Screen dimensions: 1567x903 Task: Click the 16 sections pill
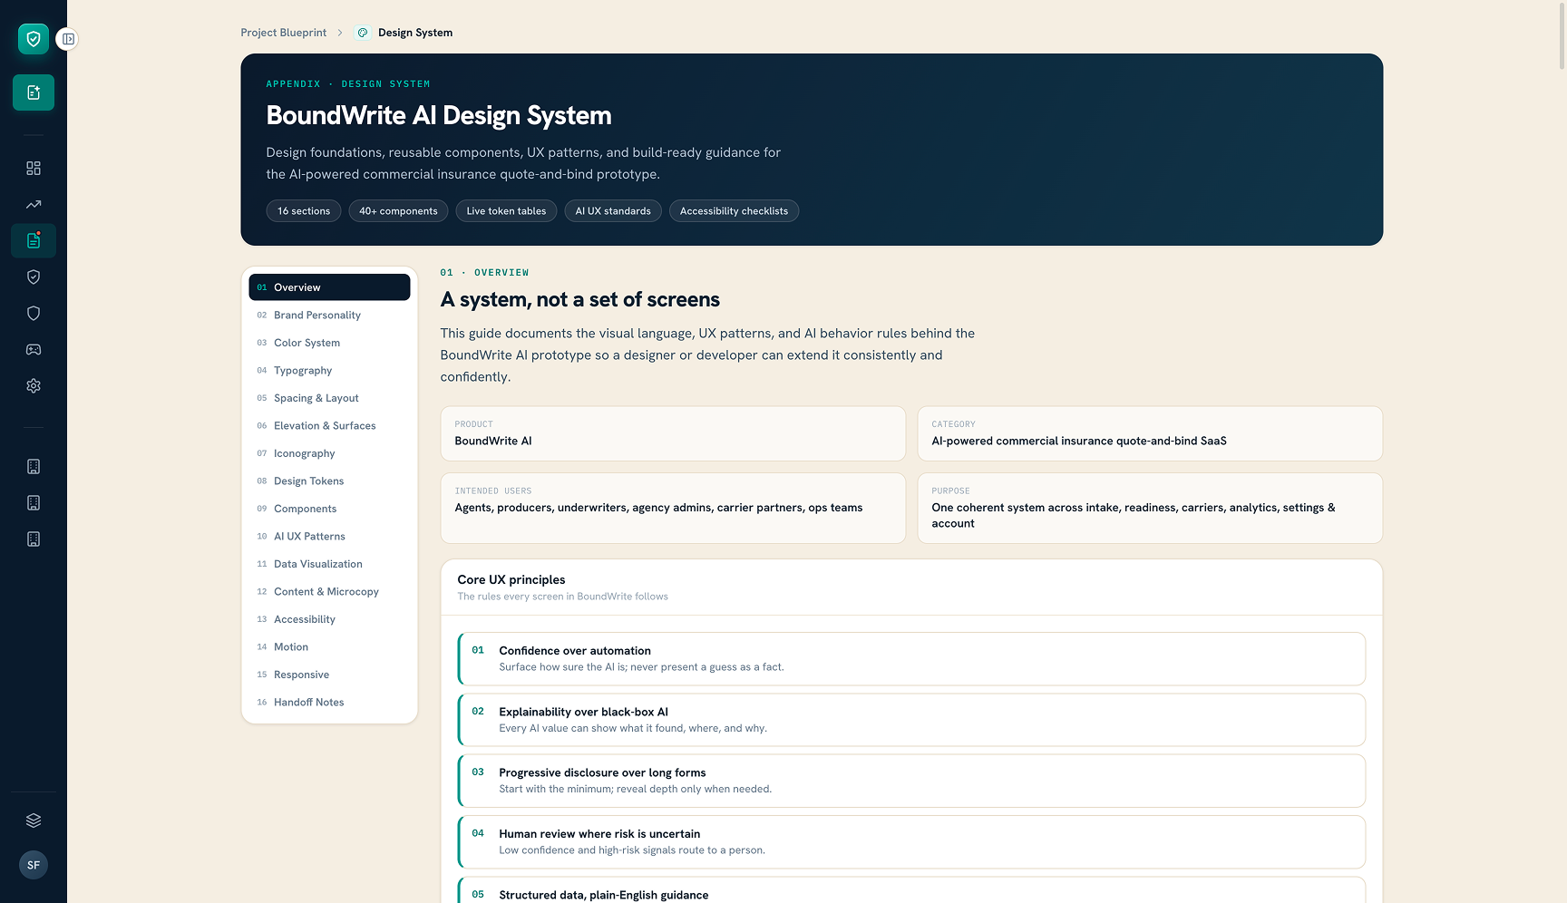coord(304,211)
